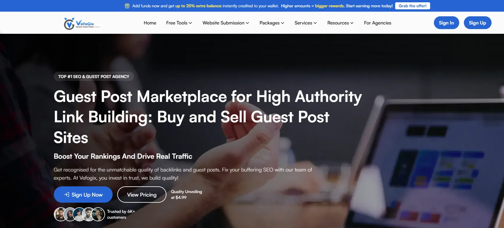504x228 pixels.
Task: Expand the Free Tools dropdown
Action: pyautogui.click(x=179, y=23)
